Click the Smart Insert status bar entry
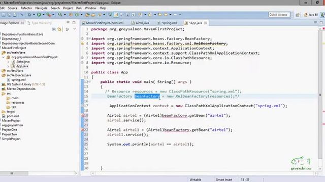The width and height of the screenshot is (325, 182). tap(224, 180)
